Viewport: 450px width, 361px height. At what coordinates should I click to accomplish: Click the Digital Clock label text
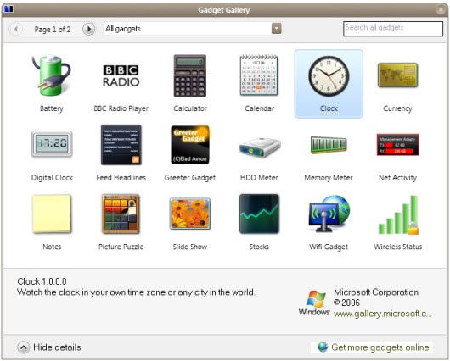coord(52,178)
